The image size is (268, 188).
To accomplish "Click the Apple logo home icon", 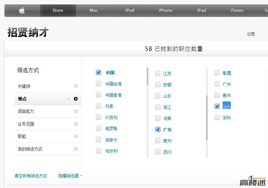I will click(22, 11).
